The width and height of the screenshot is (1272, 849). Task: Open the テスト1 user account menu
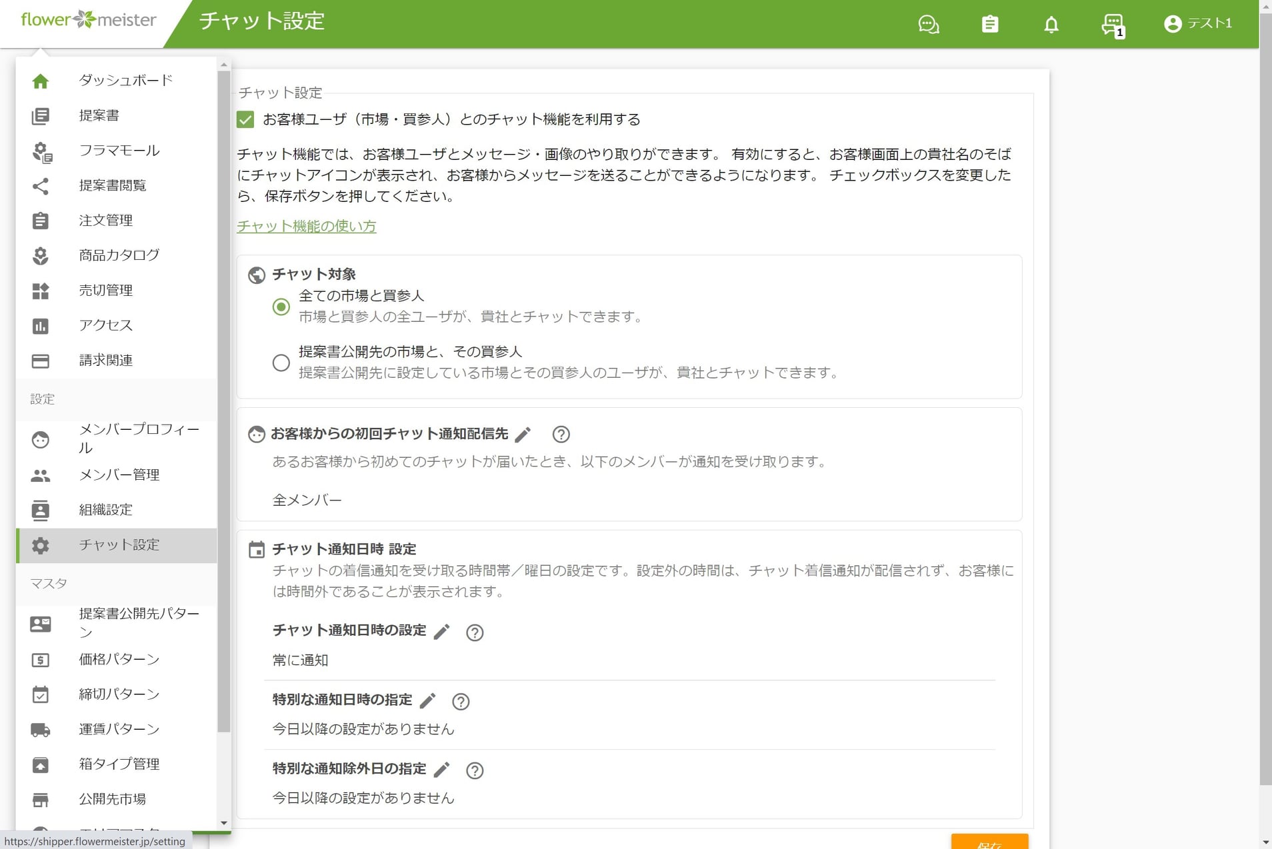[x=1198, y=23]
